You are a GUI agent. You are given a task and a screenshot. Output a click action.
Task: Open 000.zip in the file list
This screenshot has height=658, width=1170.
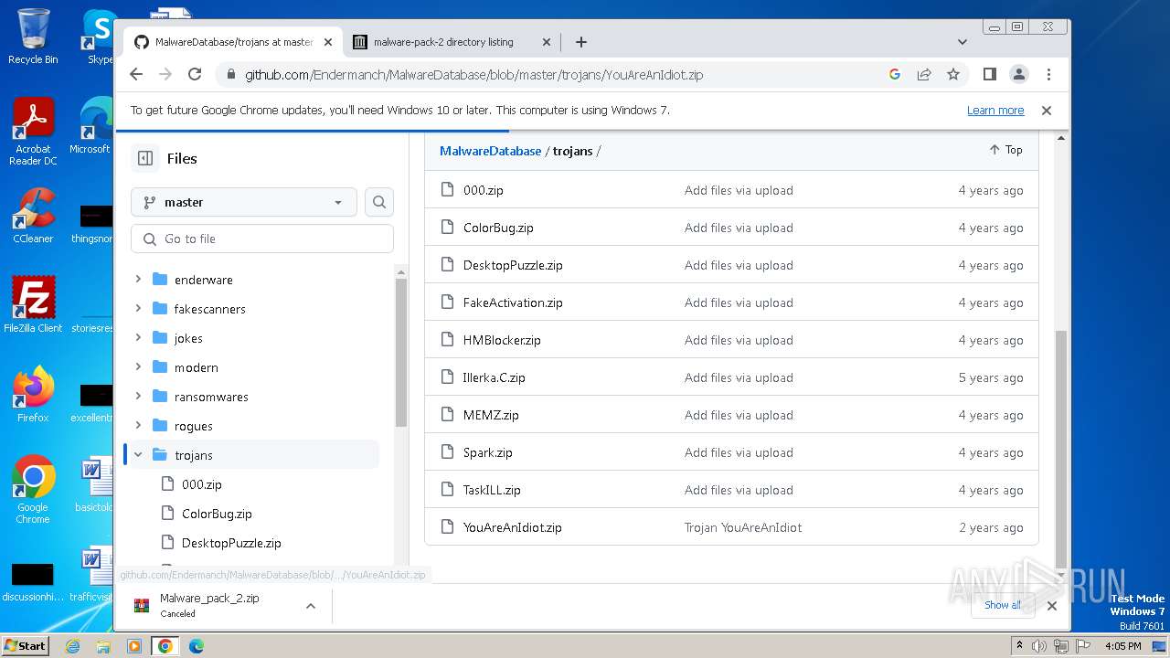483,190
